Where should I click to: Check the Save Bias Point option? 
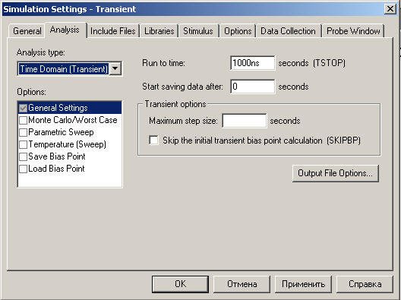click(23, 156)
